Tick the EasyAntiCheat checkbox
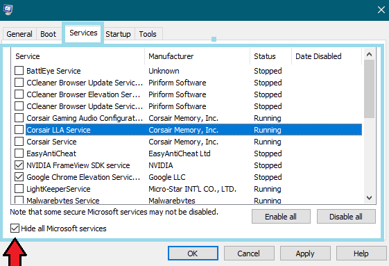Viewport: 389px width, 266px height. 19,153
